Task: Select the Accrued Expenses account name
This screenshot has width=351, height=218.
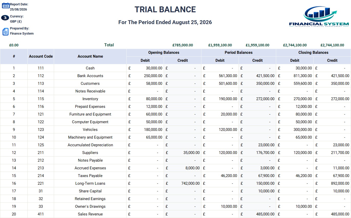Action: click(90, 168)
